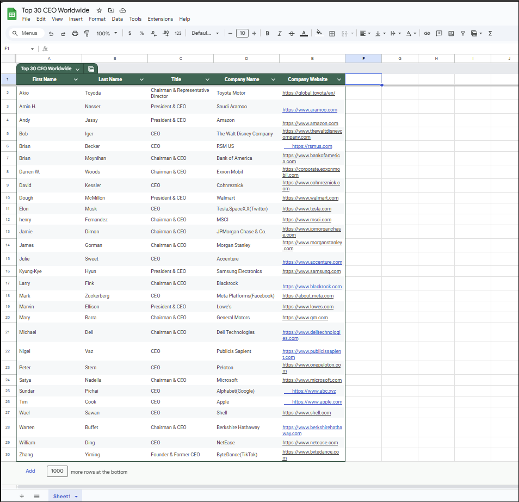Select column F header

[363, 59]
